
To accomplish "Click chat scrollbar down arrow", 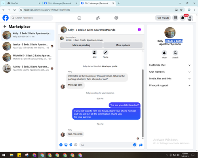I will [143, 139].
